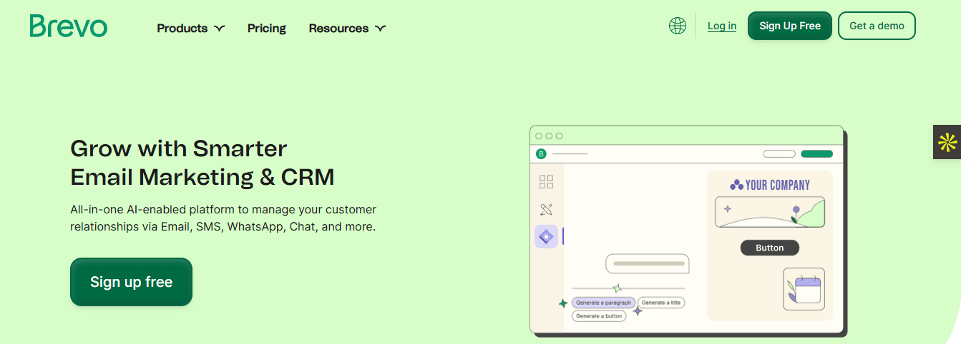Image resolution: width=961 pixels, height=344 pixels.
Task: Click the white outlined pill in mockup header
Action: [x=779, y=153]
